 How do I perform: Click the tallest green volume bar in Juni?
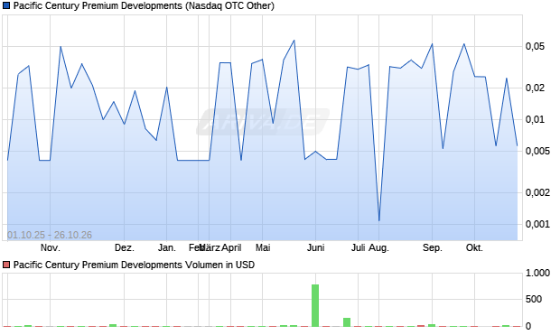[315, 305]
